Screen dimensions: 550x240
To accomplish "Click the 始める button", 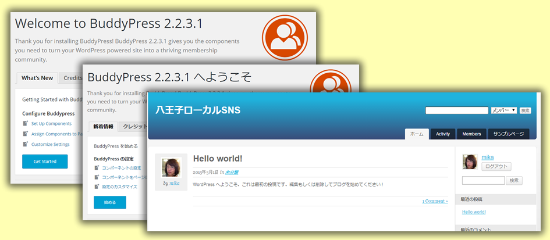I will point(110,202).
